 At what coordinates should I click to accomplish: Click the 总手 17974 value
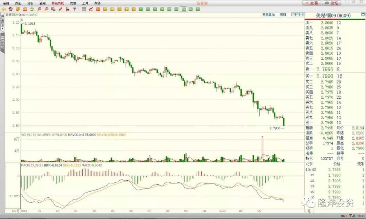tap(328, 143)
